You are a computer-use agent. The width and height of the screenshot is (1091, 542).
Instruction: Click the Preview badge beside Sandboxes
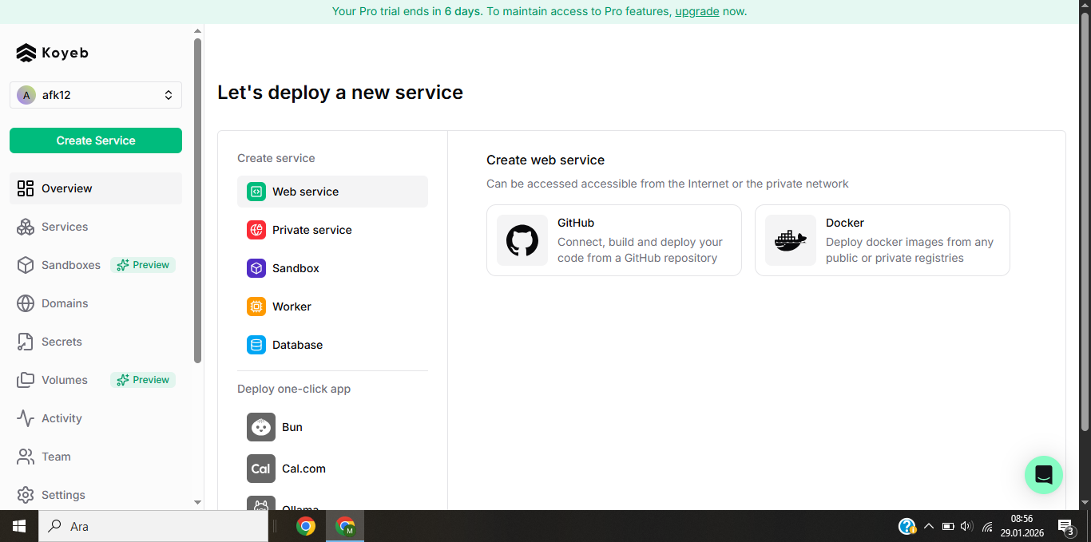pyautogui.click(x=143, y=265)
